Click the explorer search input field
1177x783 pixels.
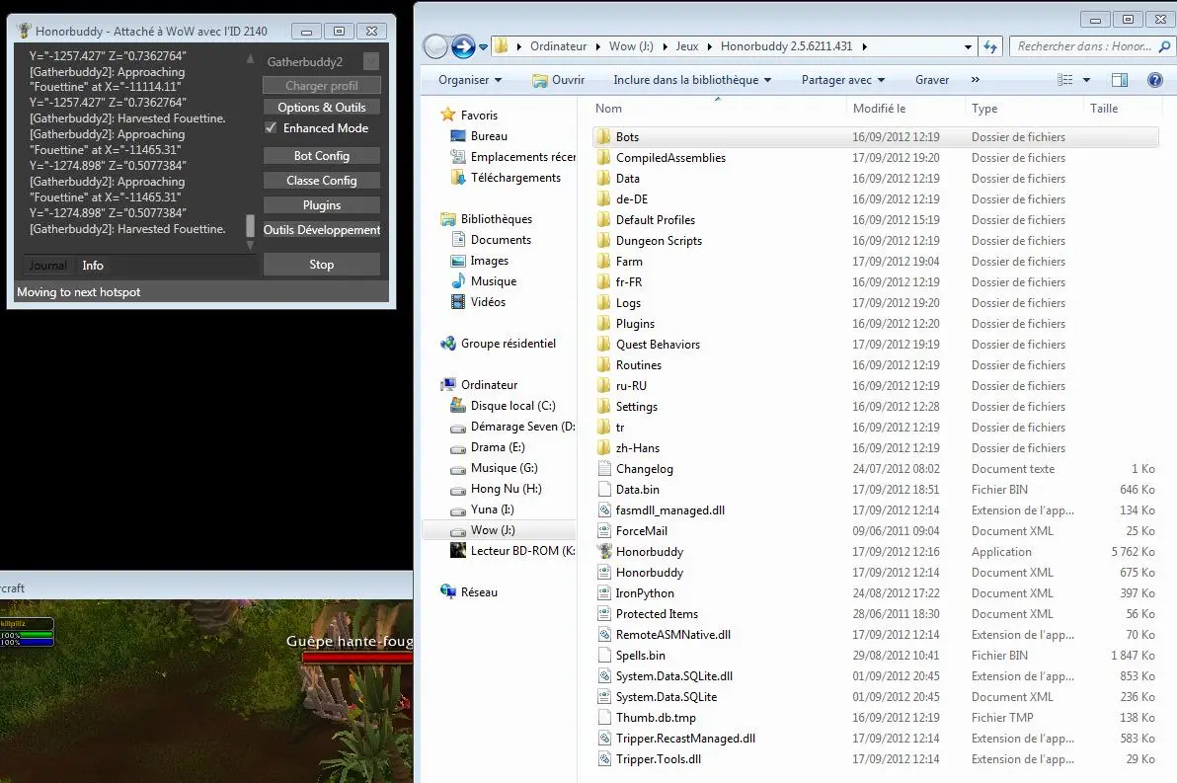(x=1084, y=46)
